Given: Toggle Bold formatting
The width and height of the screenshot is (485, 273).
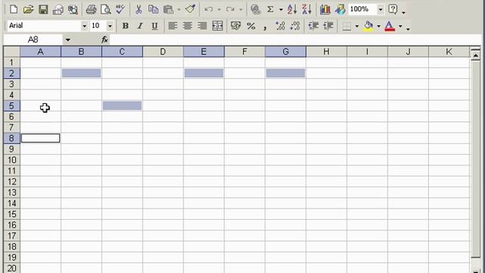Looking at the screenshot, I should click(125, 26).
